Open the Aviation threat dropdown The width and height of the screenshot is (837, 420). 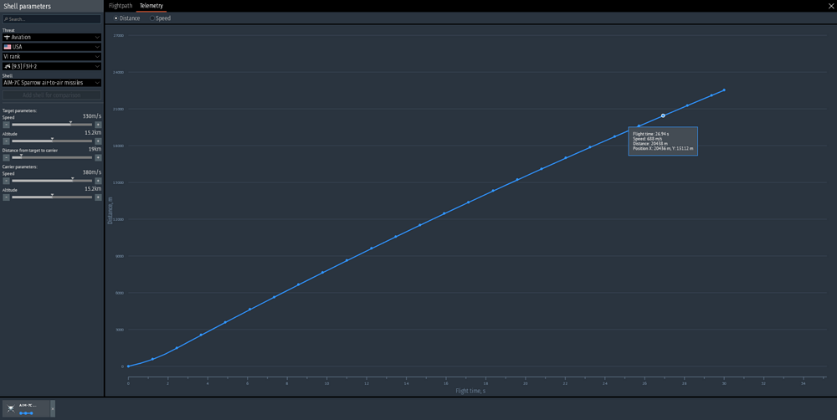(x=52, y=38)
